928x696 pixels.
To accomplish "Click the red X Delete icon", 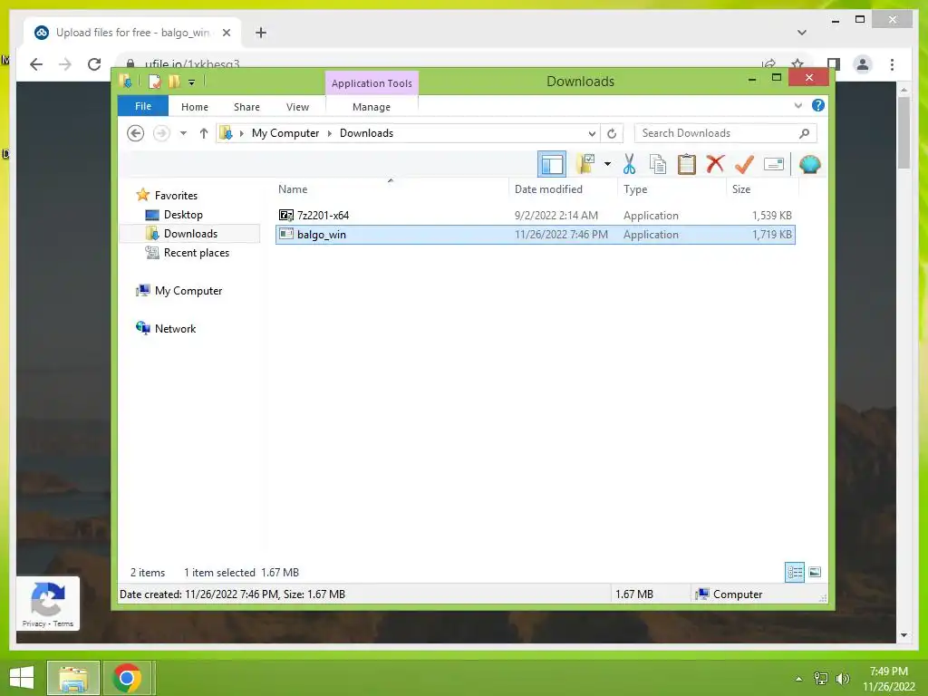I will click(x=715, y=164).
